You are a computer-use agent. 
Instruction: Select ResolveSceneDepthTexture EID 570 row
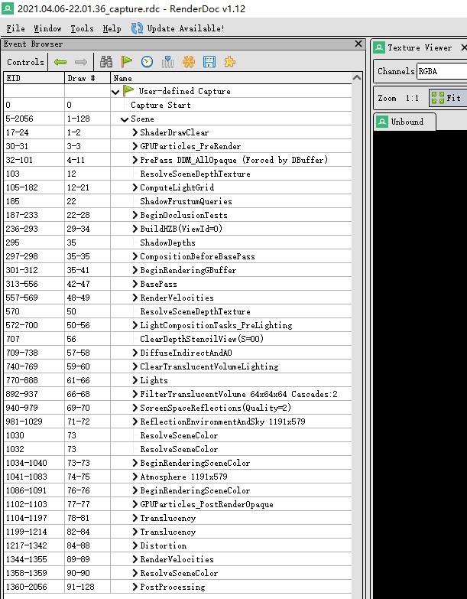click(178, 311)
